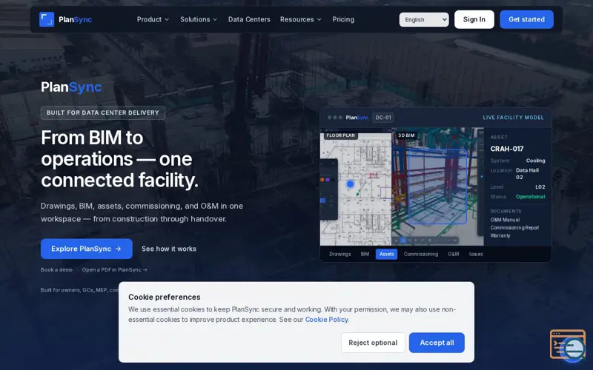The width and height of the screenshot is (593, 370).
Task: Expand the Solutions menu
Action: pos(199,19)
